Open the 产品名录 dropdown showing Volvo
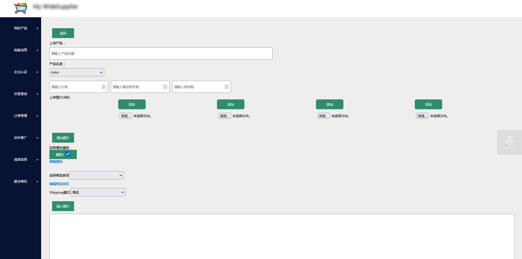522x259 pixels. 77,72
